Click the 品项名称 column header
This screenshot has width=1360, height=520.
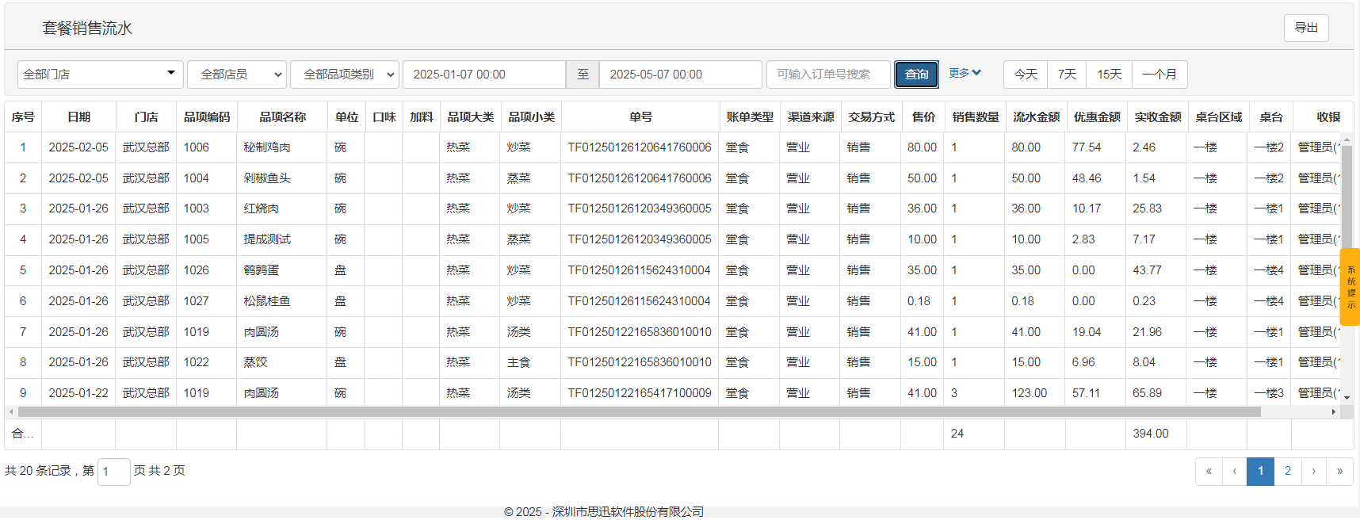(282, 117)
